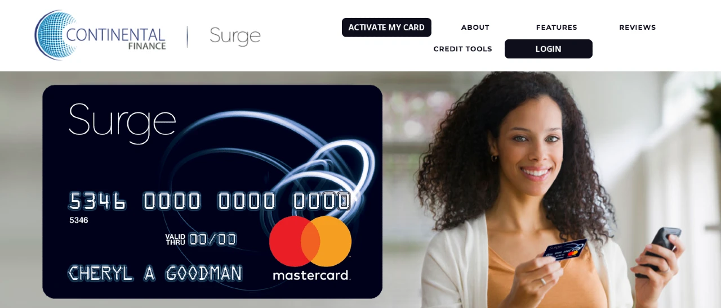The width and height of the screenshot is (721, 308).
Task: Open the Features menu item
Action: [557, 28]
